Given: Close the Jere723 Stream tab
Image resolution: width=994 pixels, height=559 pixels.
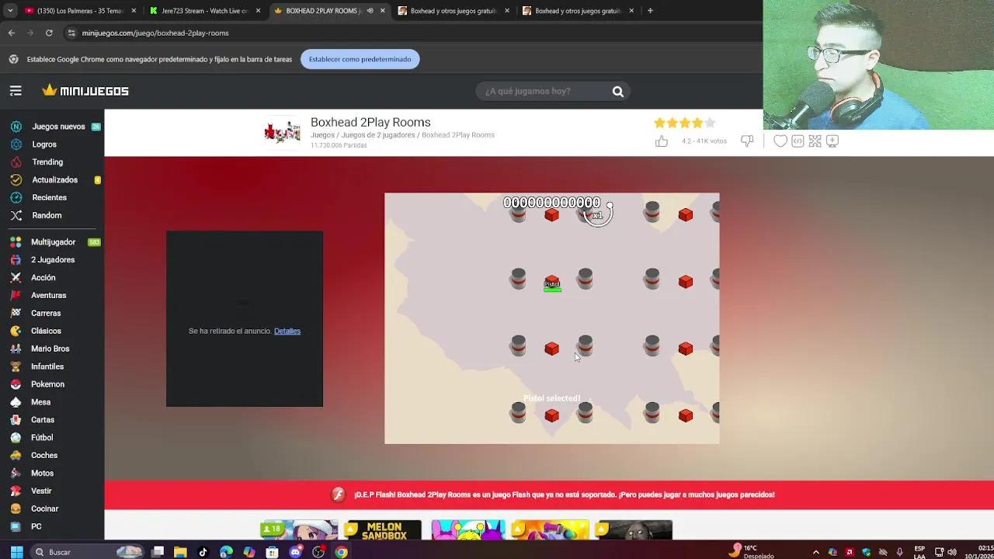Looking at the screenshot, I should coord(258,11).
